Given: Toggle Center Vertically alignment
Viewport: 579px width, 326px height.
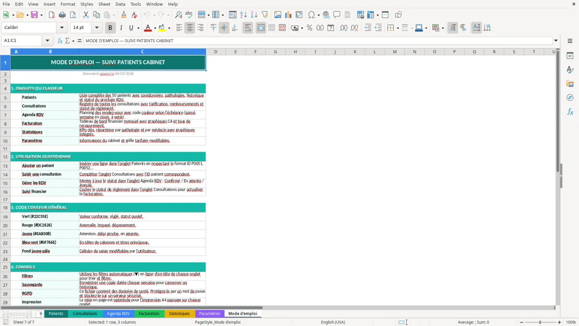Looking at the screenshot, I should click(x=224, y=28).
